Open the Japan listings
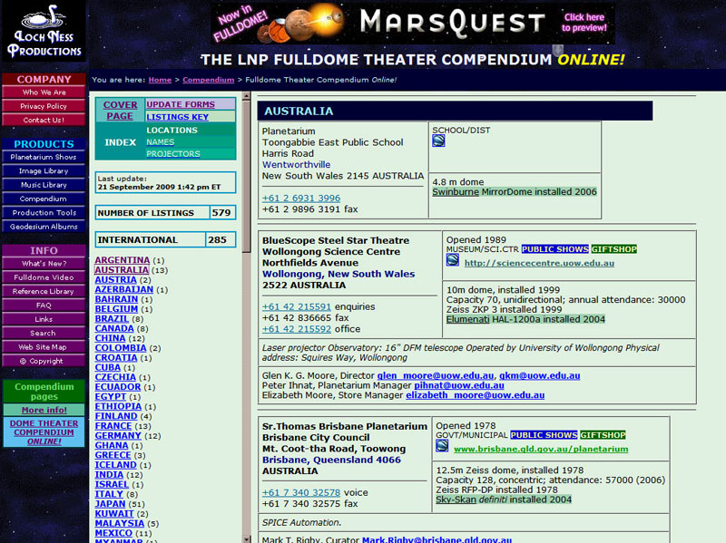This screenshot has width=726, height=543. (x=110, y=503)
